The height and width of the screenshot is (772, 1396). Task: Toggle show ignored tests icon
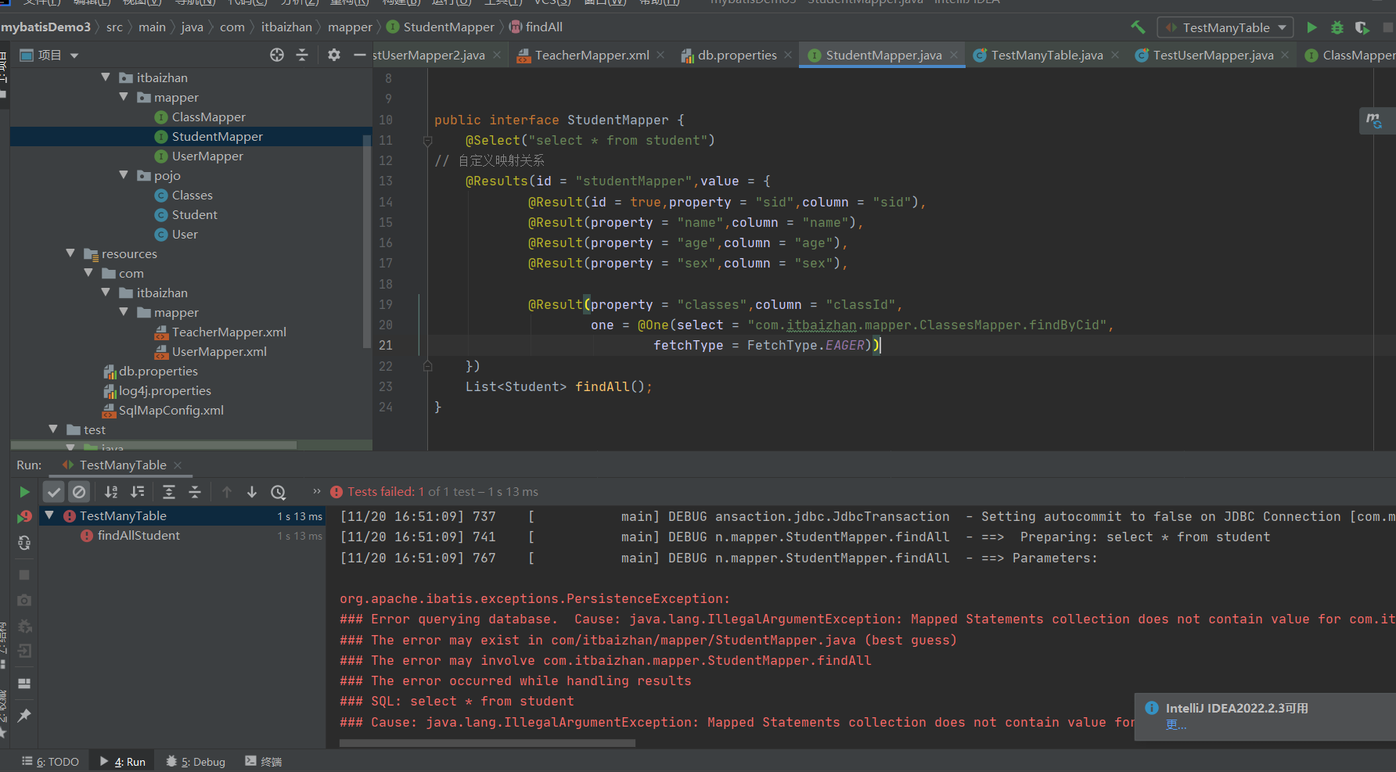point(79,492)
